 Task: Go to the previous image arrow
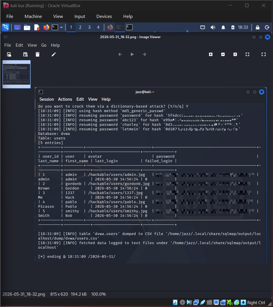[120, 54]
